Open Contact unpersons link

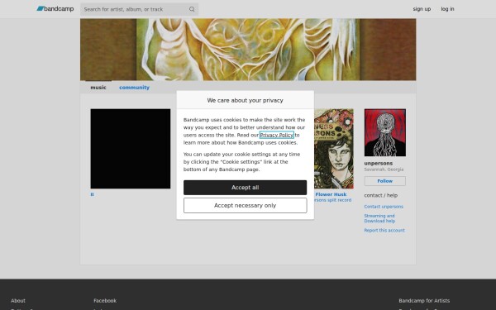tap(384, 207)
